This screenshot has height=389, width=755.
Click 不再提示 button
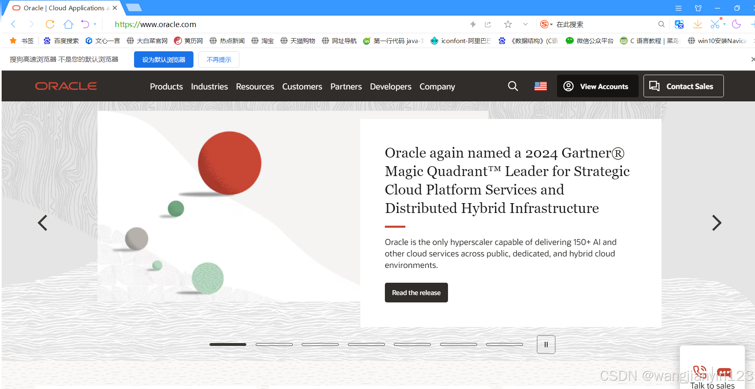[x=219, y=59]
